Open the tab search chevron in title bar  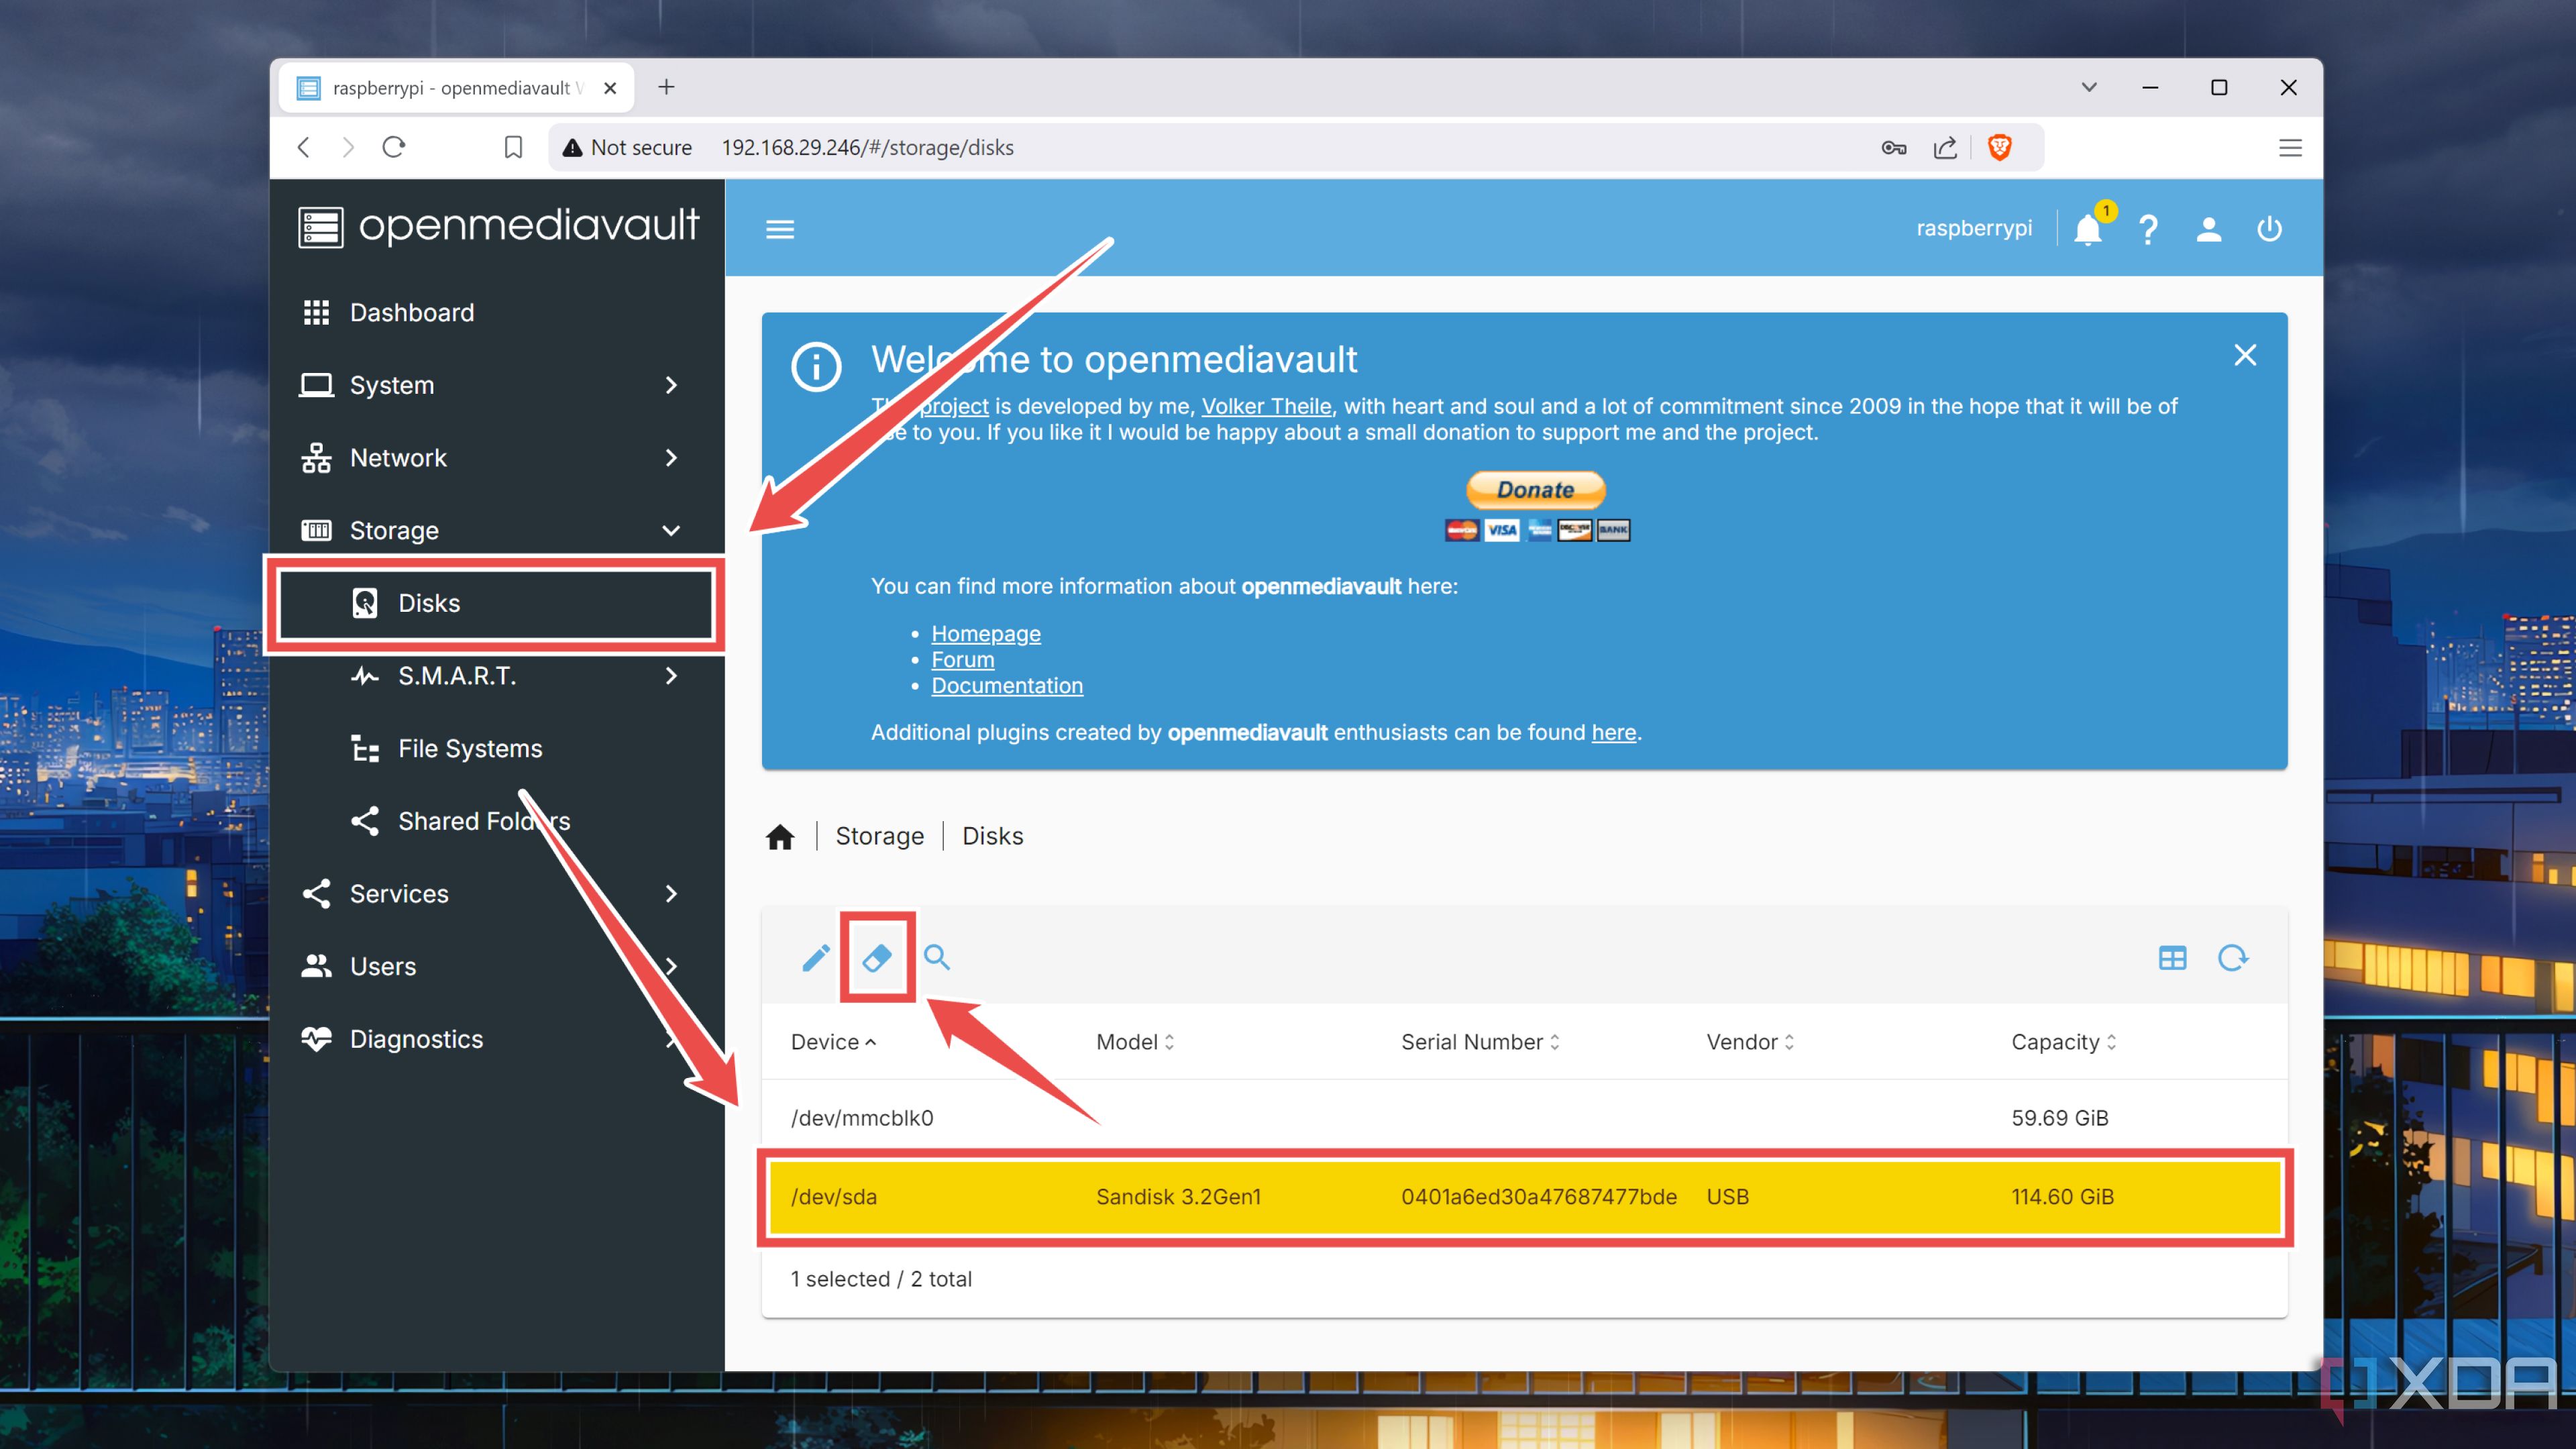click(x=2088, y=87)
